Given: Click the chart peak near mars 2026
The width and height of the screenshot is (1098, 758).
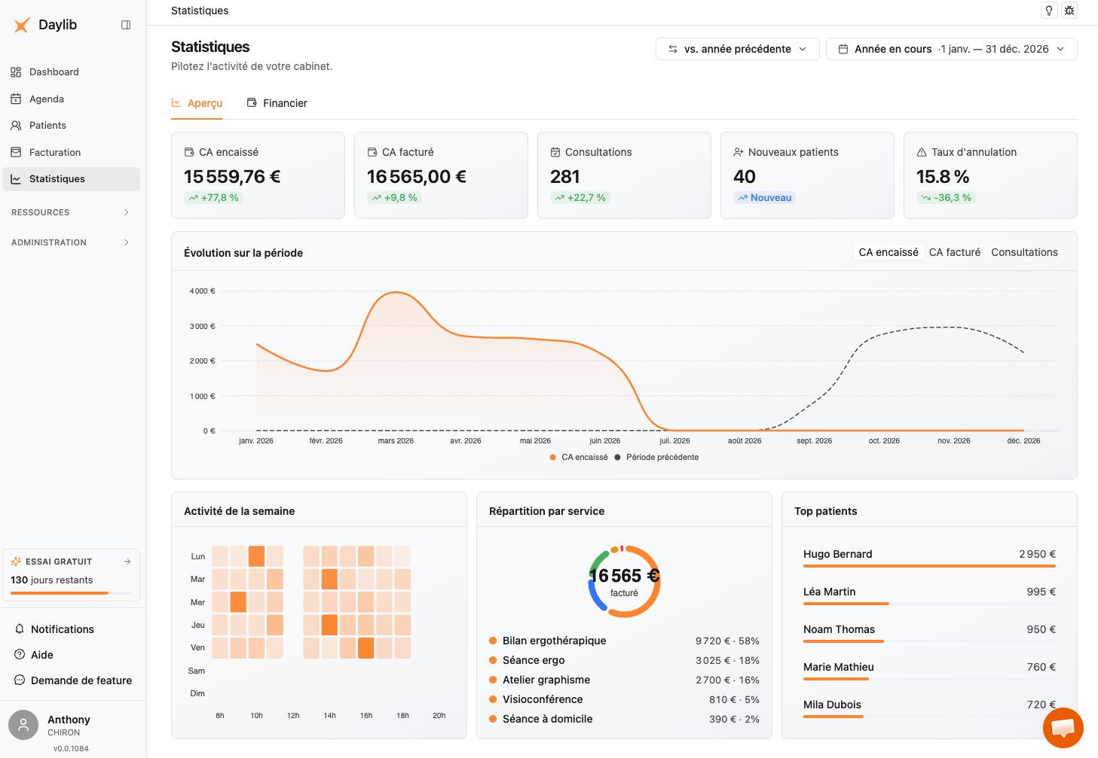Looking at the screenshot, I should [396, 293].
